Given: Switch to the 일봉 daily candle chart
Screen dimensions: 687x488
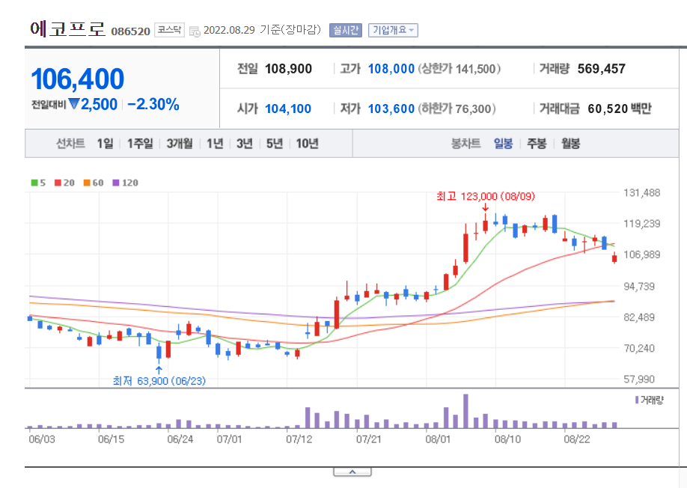Looking at the screenshot, I should pos(503,143).
